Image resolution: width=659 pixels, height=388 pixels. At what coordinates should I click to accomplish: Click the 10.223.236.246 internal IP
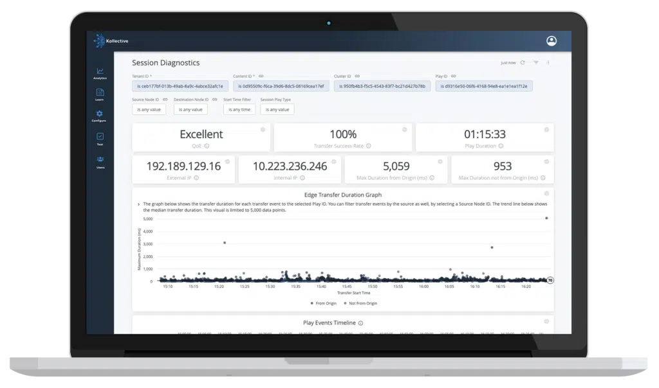[x=290, y=166]
